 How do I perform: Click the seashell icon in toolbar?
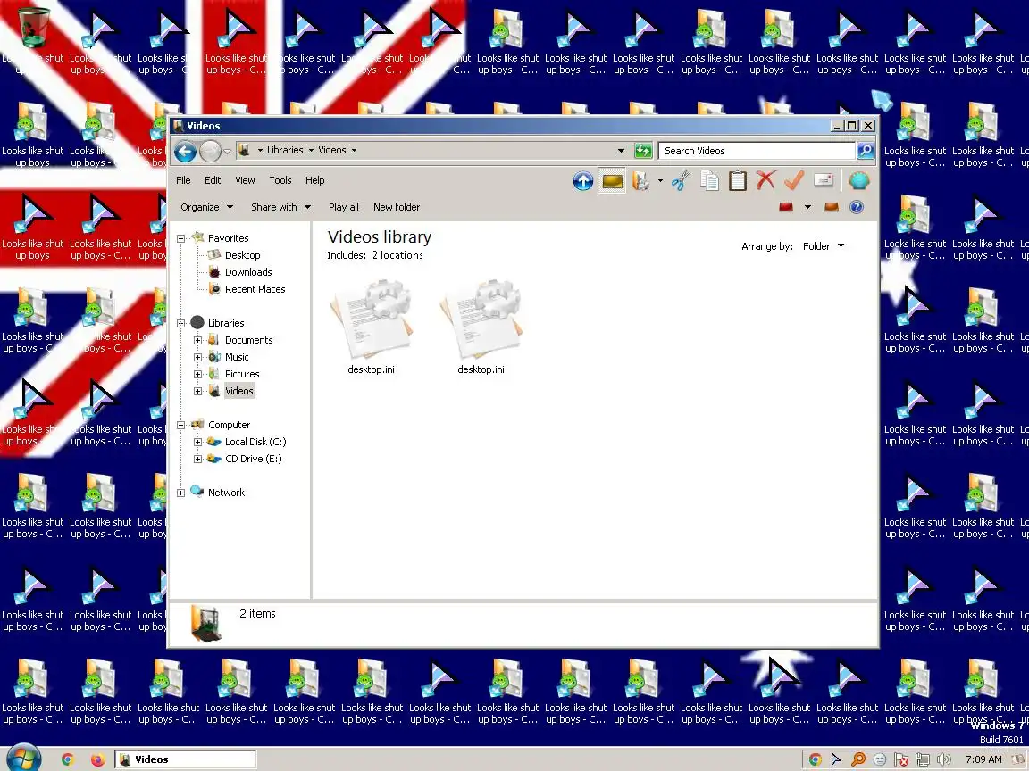tap(858, 180)
